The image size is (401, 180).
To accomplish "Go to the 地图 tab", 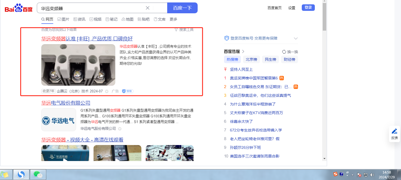I will click(128, 19).
